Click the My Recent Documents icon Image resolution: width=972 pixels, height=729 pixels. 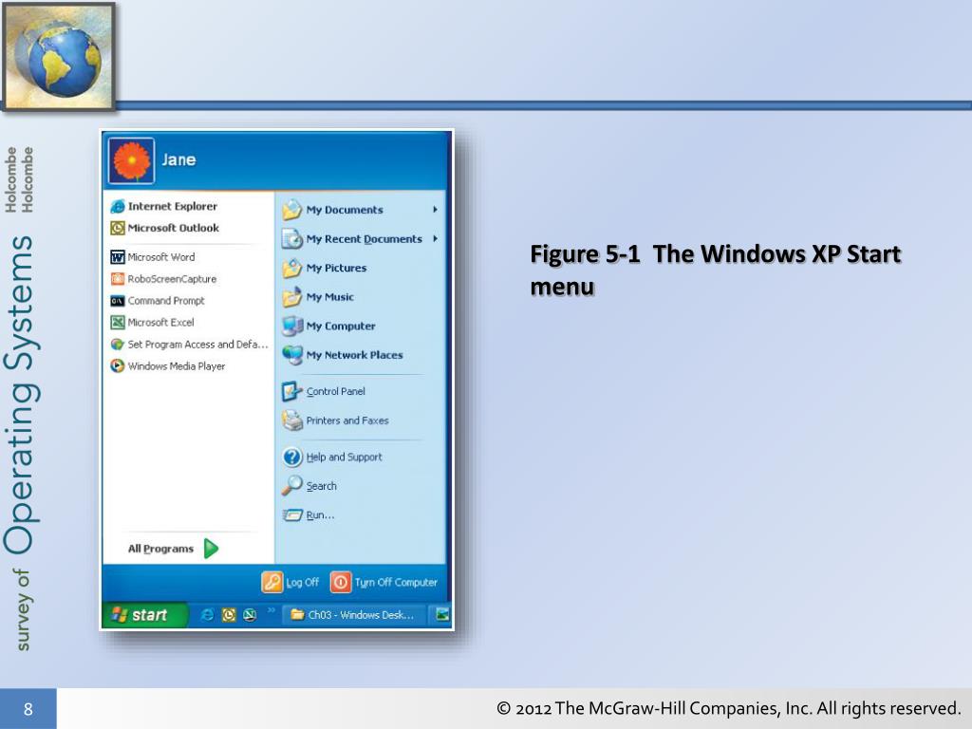292,238
